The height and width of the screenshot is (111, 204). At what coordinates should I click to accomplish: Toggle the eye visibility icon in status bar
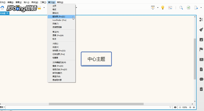[x=175, y=107]
